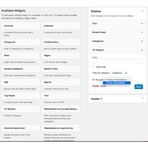Image resolution: width=148 pixels, height=148 pixels.
Task: Click the Delete link in VC Snippet widget
Action: [x=95, y=86]
